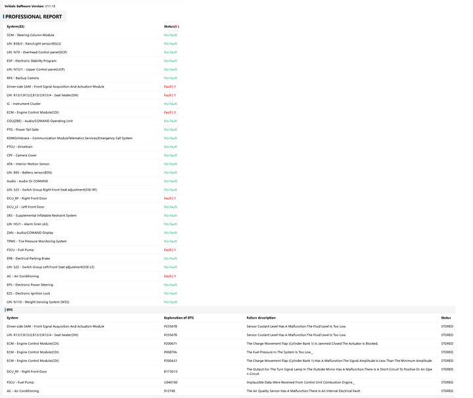This screenshot has height=398, width=473.
Task: Select the Explanation of DTC column header
Action: click(179, 318)
